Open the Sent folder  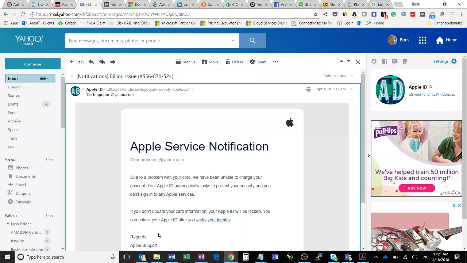click(12, 113)
